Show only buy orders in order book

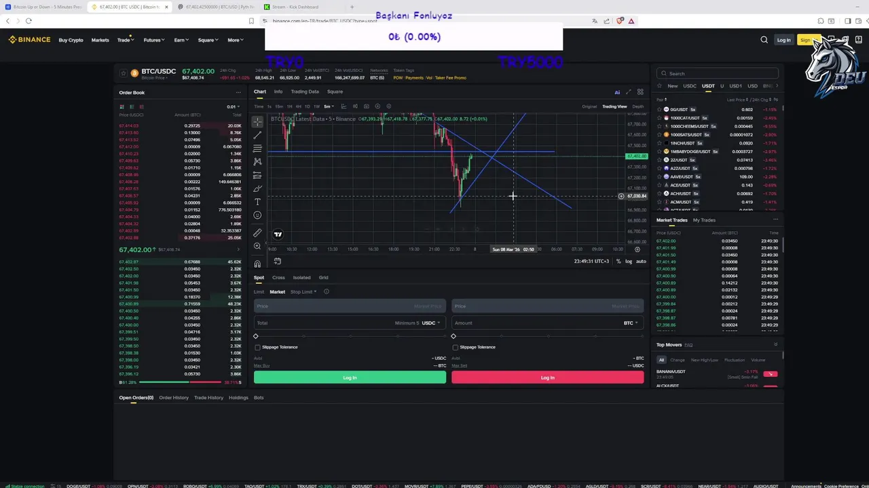point(132,106)
